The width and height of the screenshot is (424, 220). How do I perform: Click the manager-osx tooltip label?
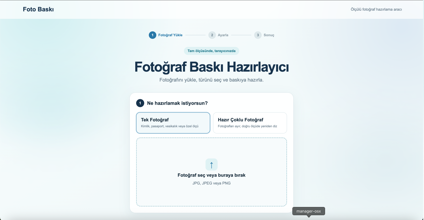pos(309,211)
